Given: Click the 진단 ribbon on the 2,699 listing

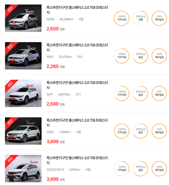Looking at the screenshot, I should (10, 84).
